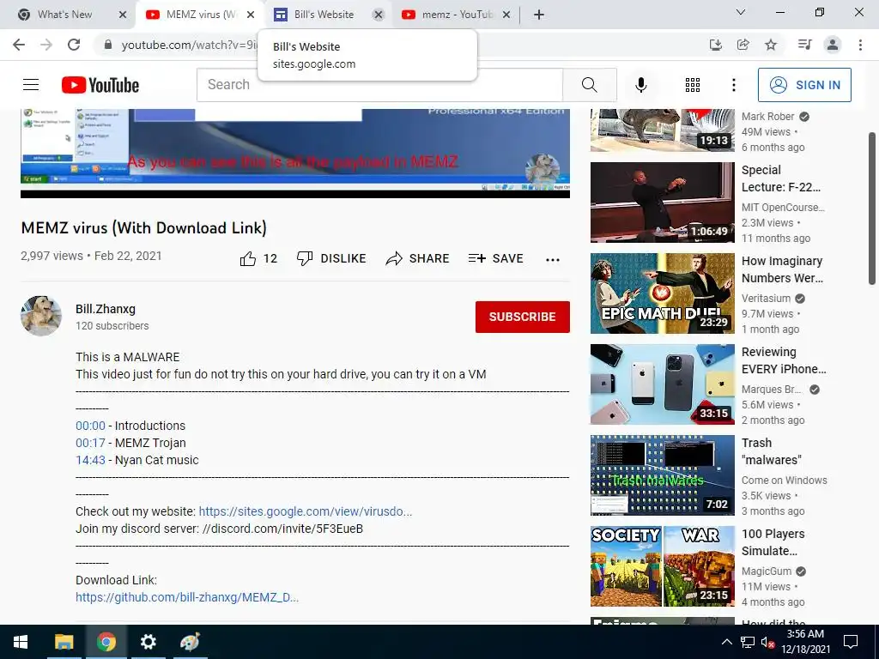The width and height of the screenshot is (879, 659).
Task: Click the YouTube logo
Action: [100, 85]
